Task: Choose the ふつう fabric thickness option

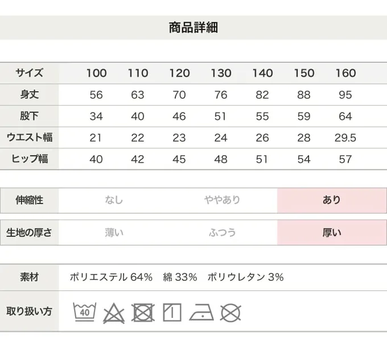Action: coord(223,232)
